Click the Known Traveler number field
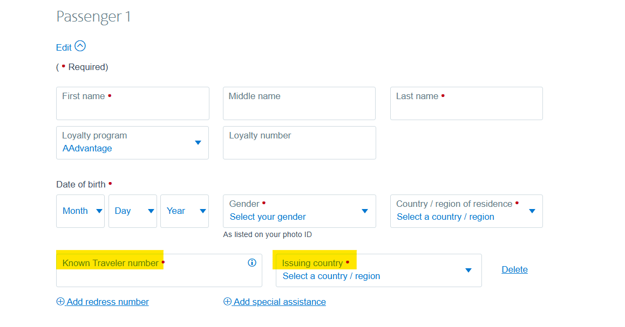625x327 pixels. coord(151,276)
